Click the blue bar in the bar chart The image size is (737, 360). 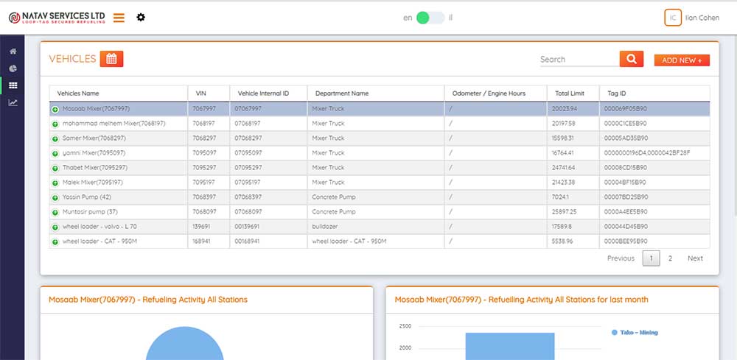(x=510, y=347)
